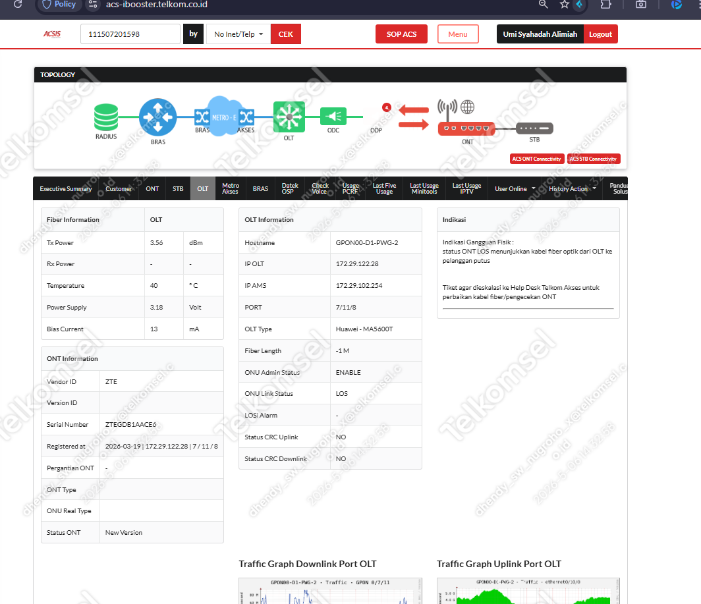Click the globe icon above ONT
This screenshot has height=604, width=701.
(468, 107)
